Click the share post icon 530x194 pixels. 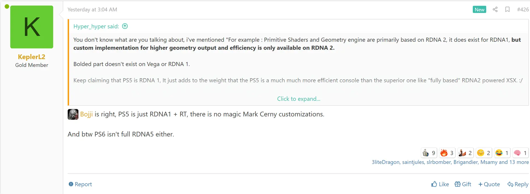click(x=495, y=10)
